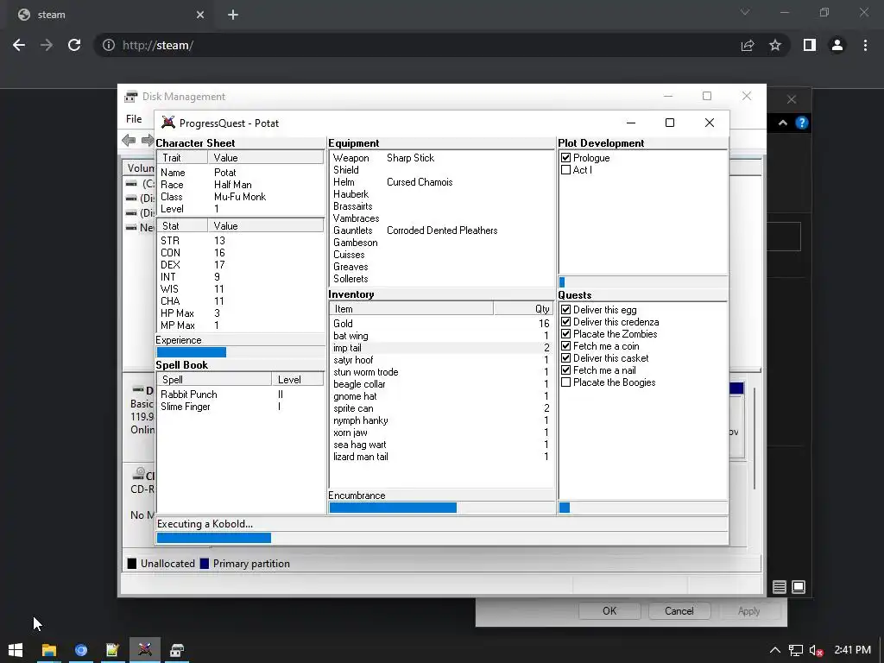Viewport: 884px width, 663px height.
Task: Toggle the Deliver this credenza quest checkbox
Action: click(566, 322)
